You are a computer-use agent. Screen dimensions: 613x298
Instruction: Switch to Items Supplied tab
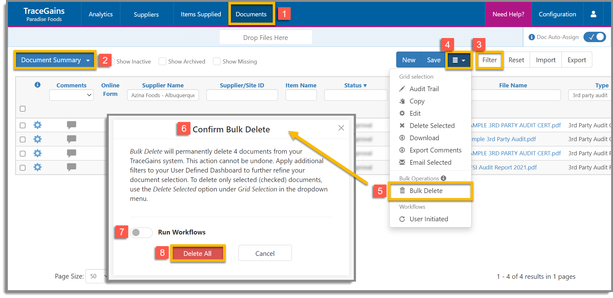pyautogui.click(x=201, y=14)
